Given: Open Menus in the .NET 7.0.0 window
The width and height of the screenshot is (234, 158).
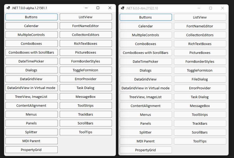Looking at the screenshot, I should point(31,114).
